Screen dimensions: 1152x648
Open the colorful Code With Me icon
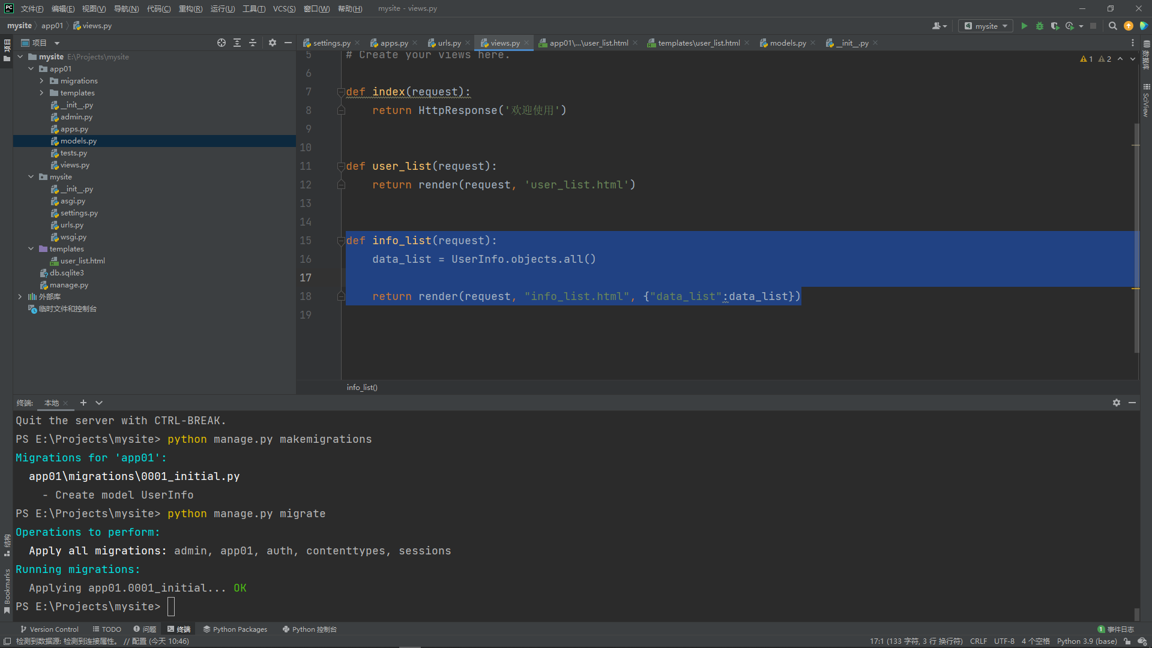point(1144,26)
